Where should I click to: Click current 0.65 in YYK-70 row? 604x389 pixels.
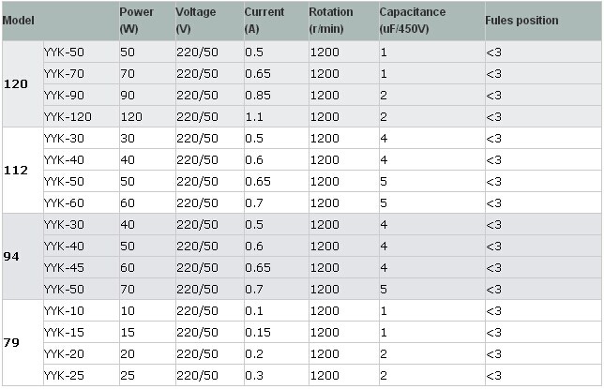(258, 73)
